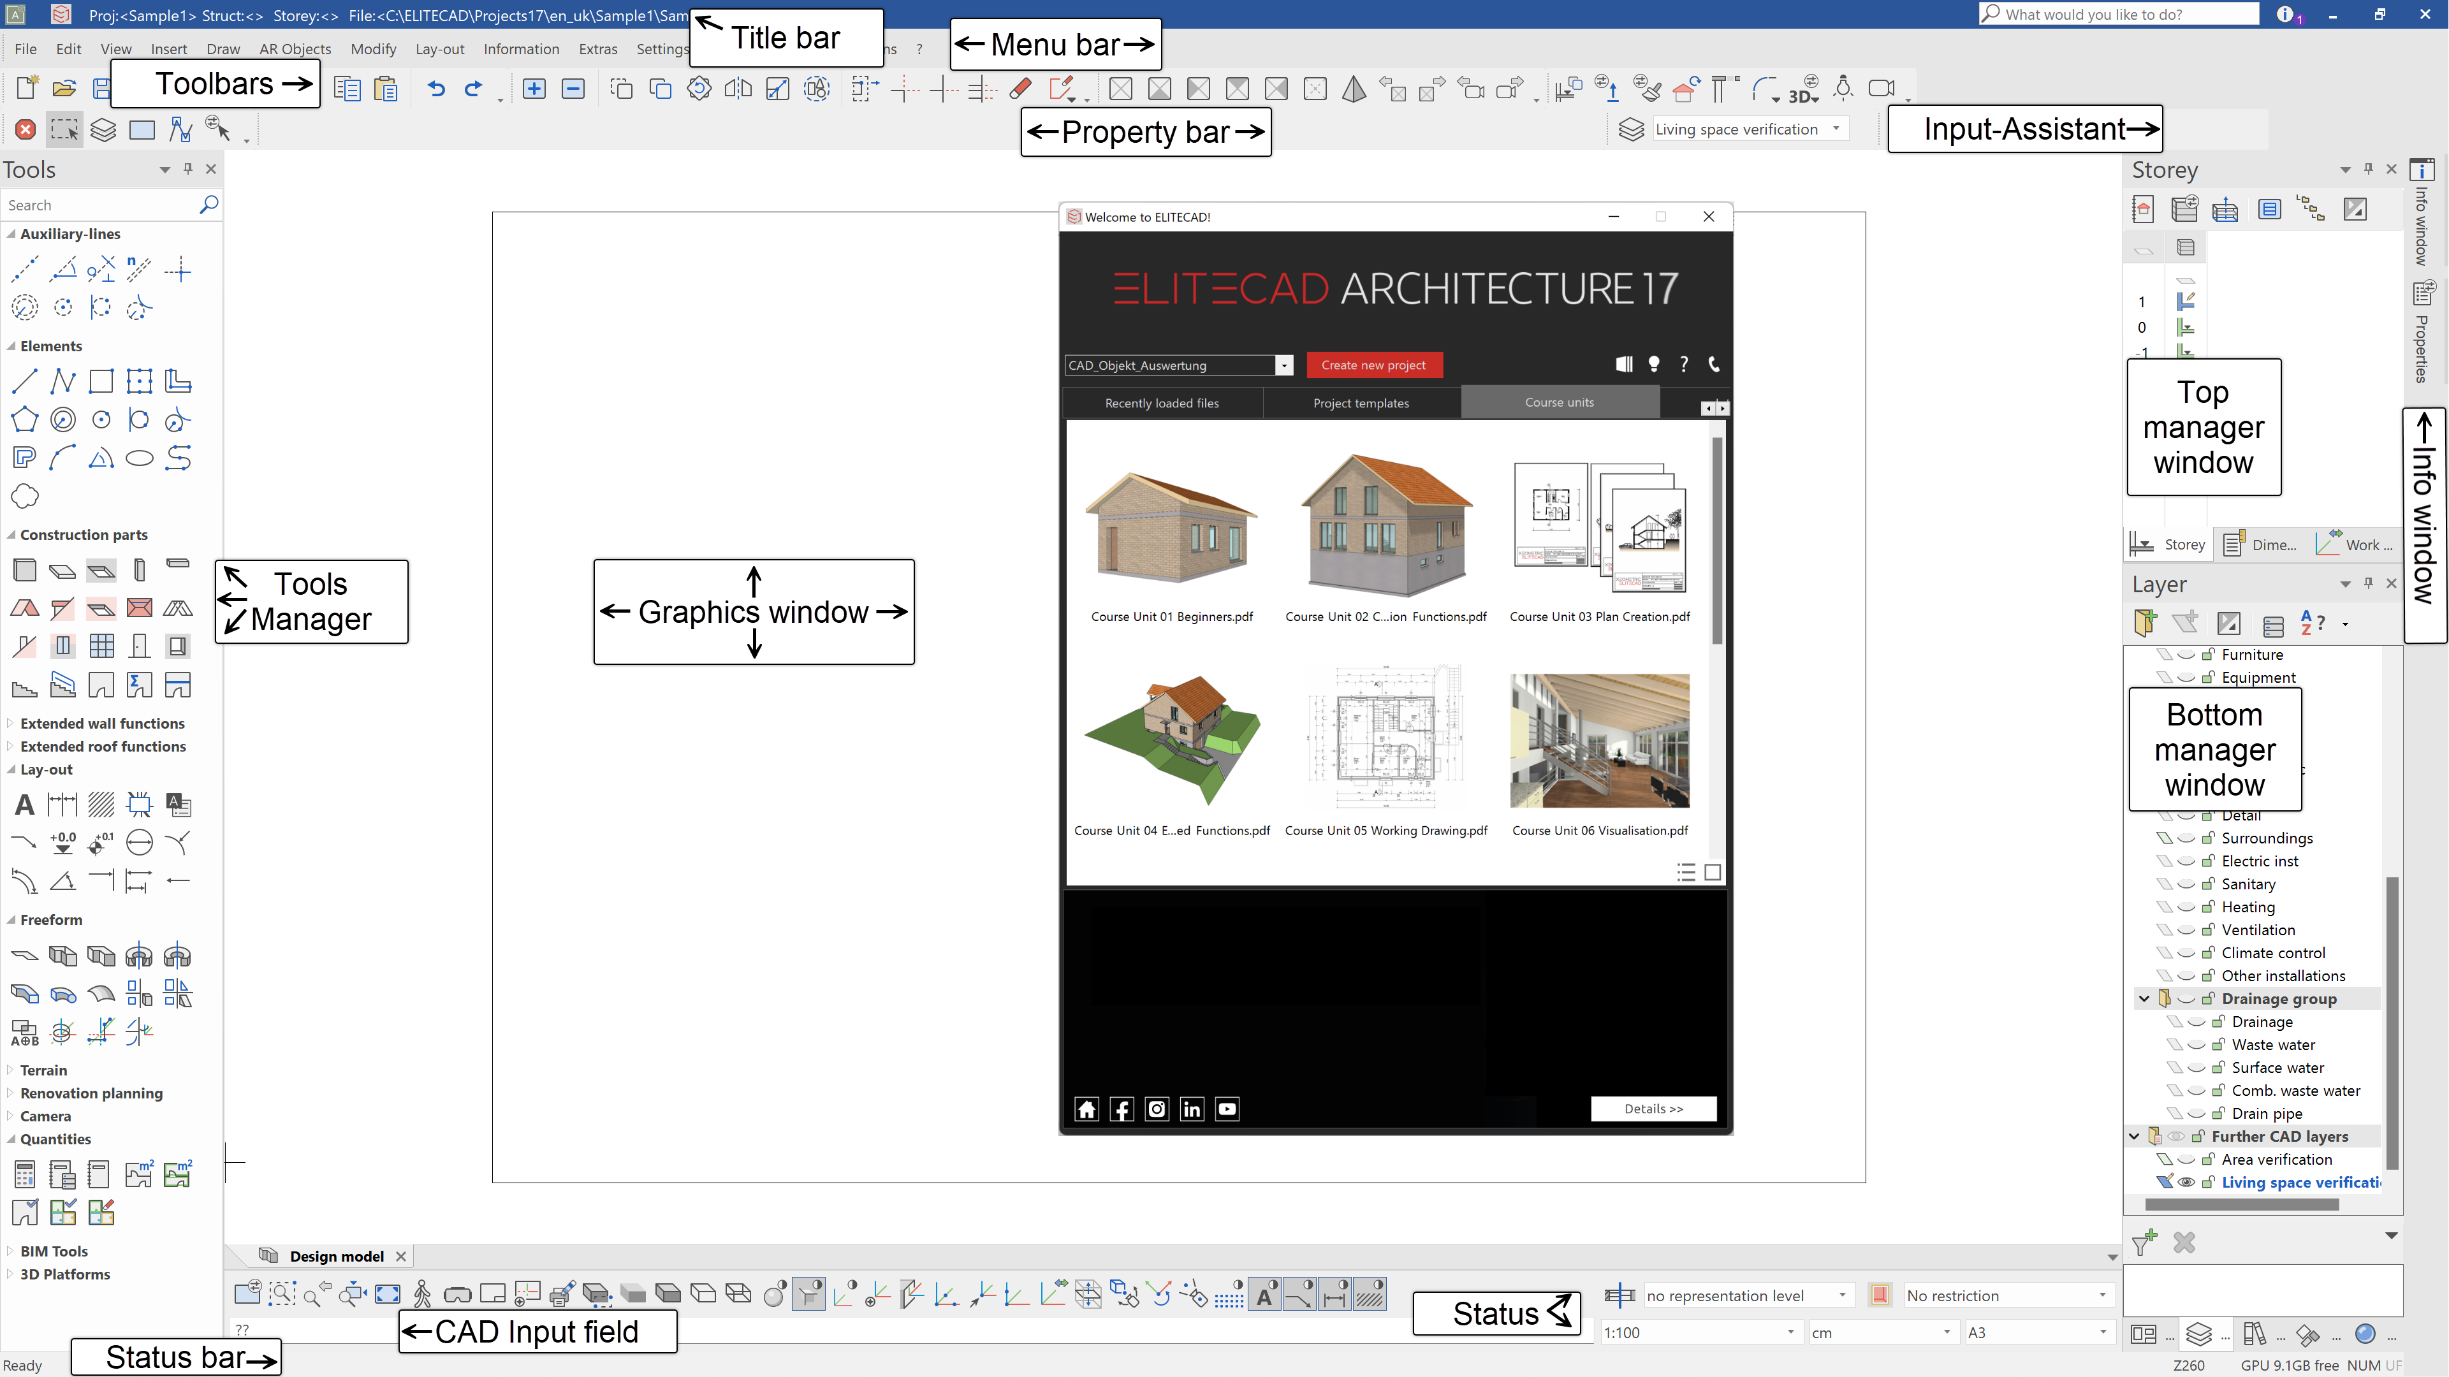Expand the Terrain tools section
Viewport: 2449px width, 1377px height.
coord(10,1070)
